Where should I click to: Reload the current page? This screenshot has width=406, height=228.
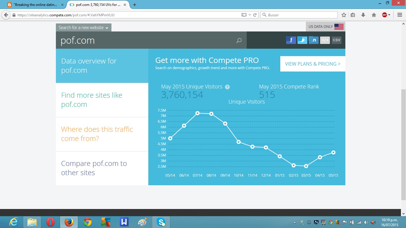(255, 15)
